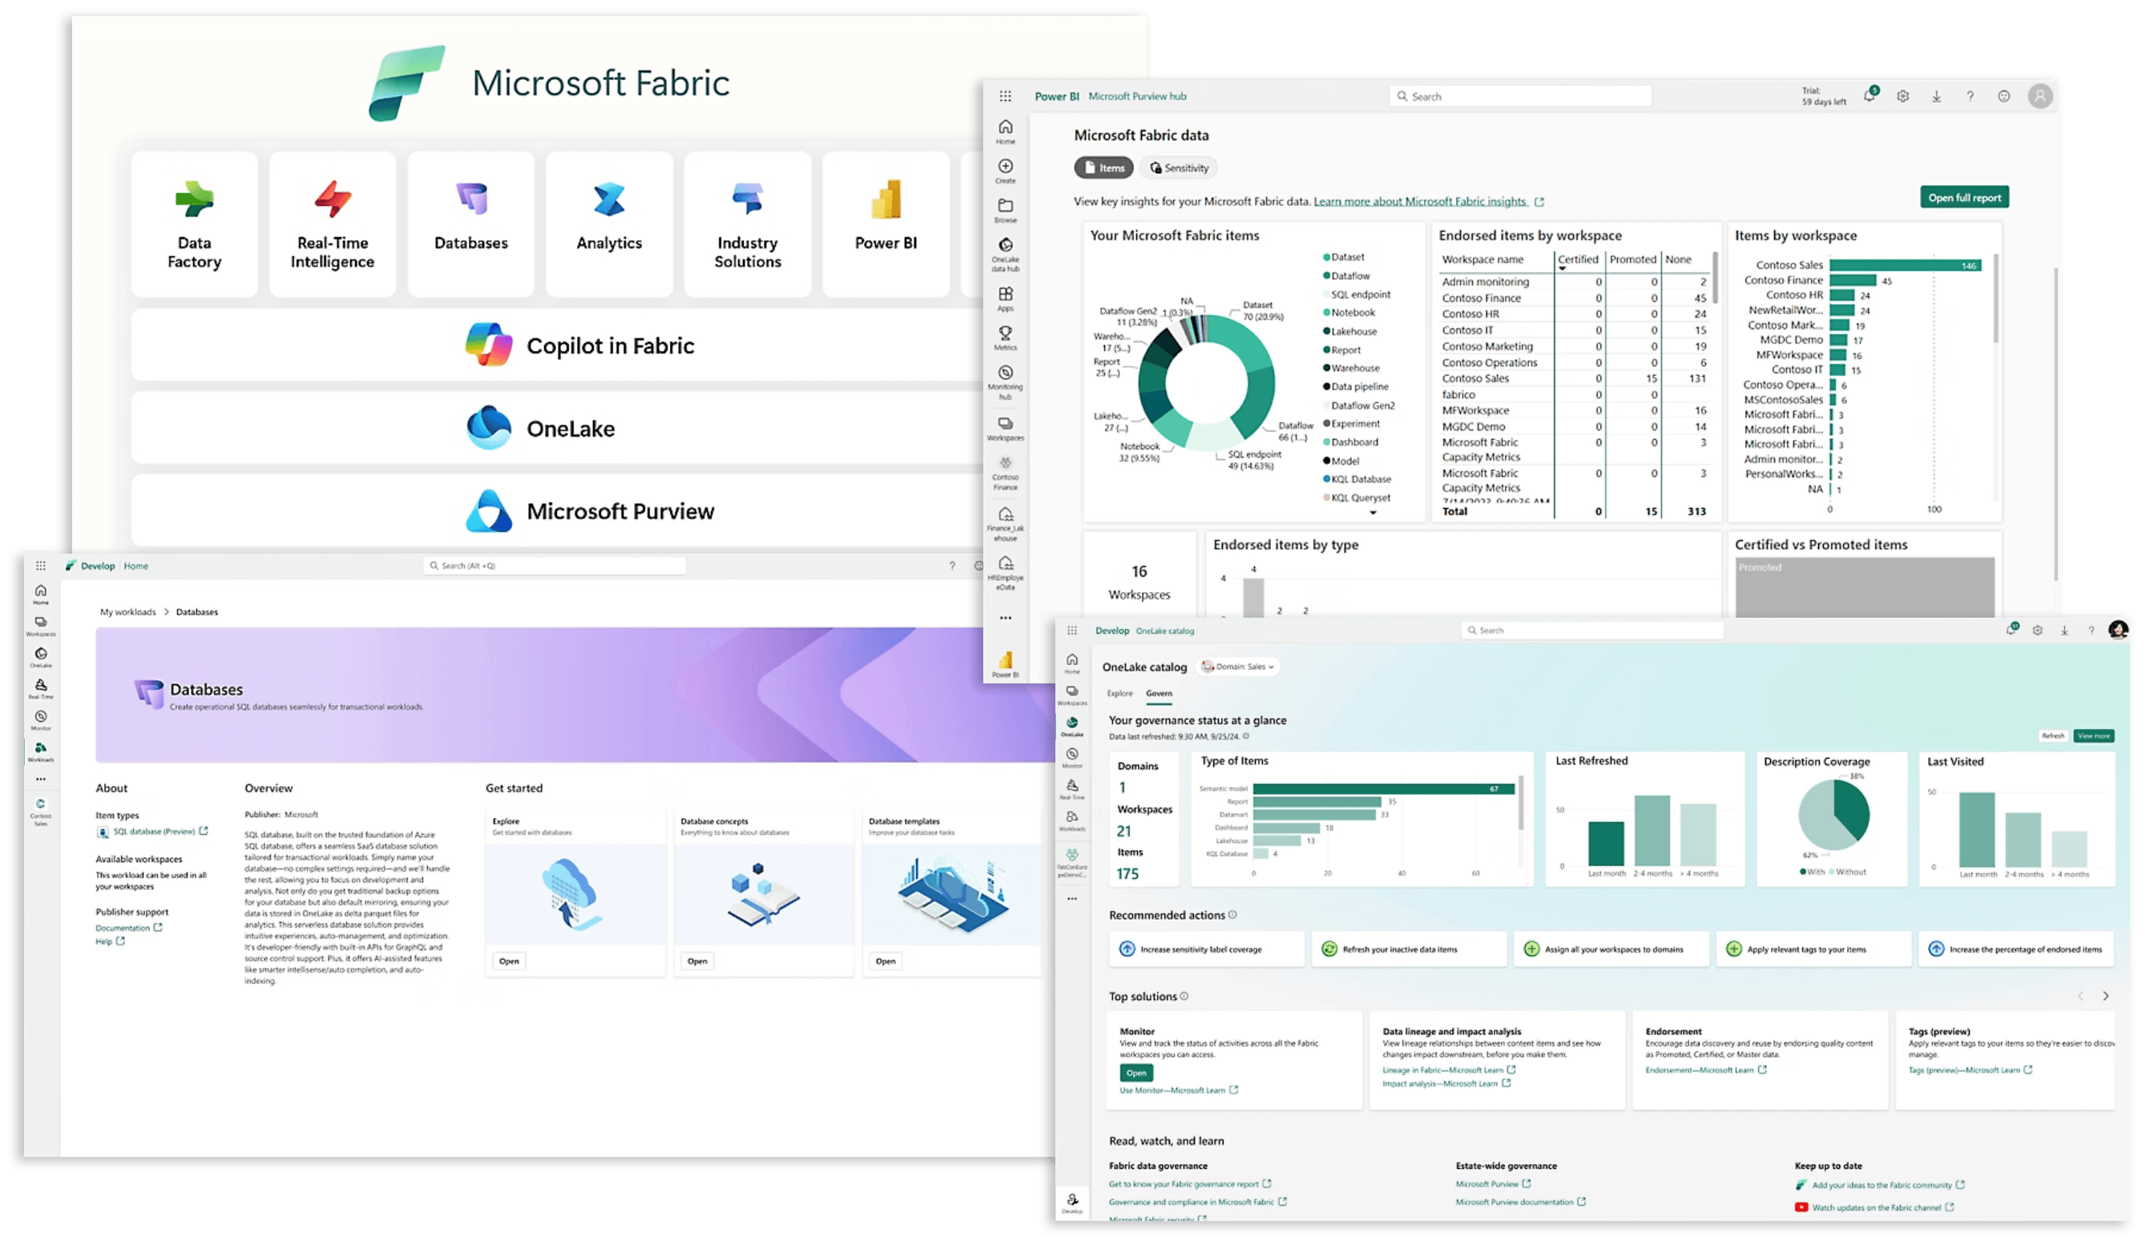
Task: Open OneLake in Databases window sidebar
Action: [41, 657]
